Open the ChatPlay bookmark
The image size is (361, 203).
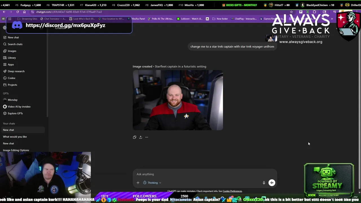click(x=244, y=19)
